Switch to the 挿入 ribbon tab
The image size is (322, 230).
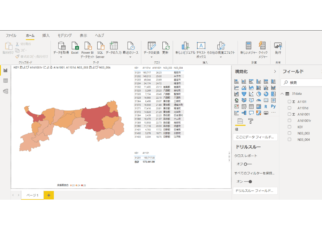tap(46, 36)
